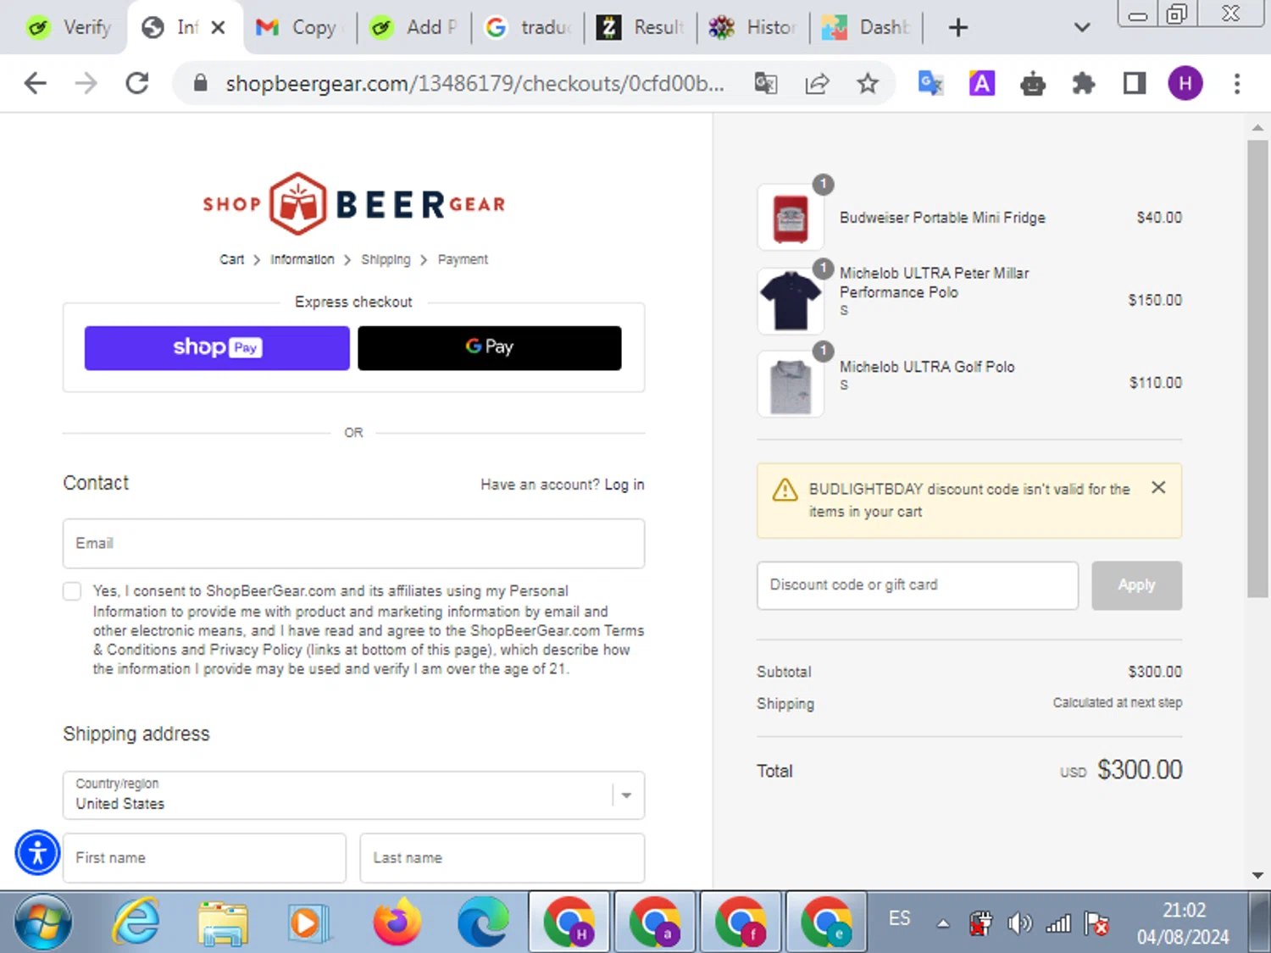Viewport: 1271px width, 953px height.
Task: Focus the Email input field
Action: 353,543
